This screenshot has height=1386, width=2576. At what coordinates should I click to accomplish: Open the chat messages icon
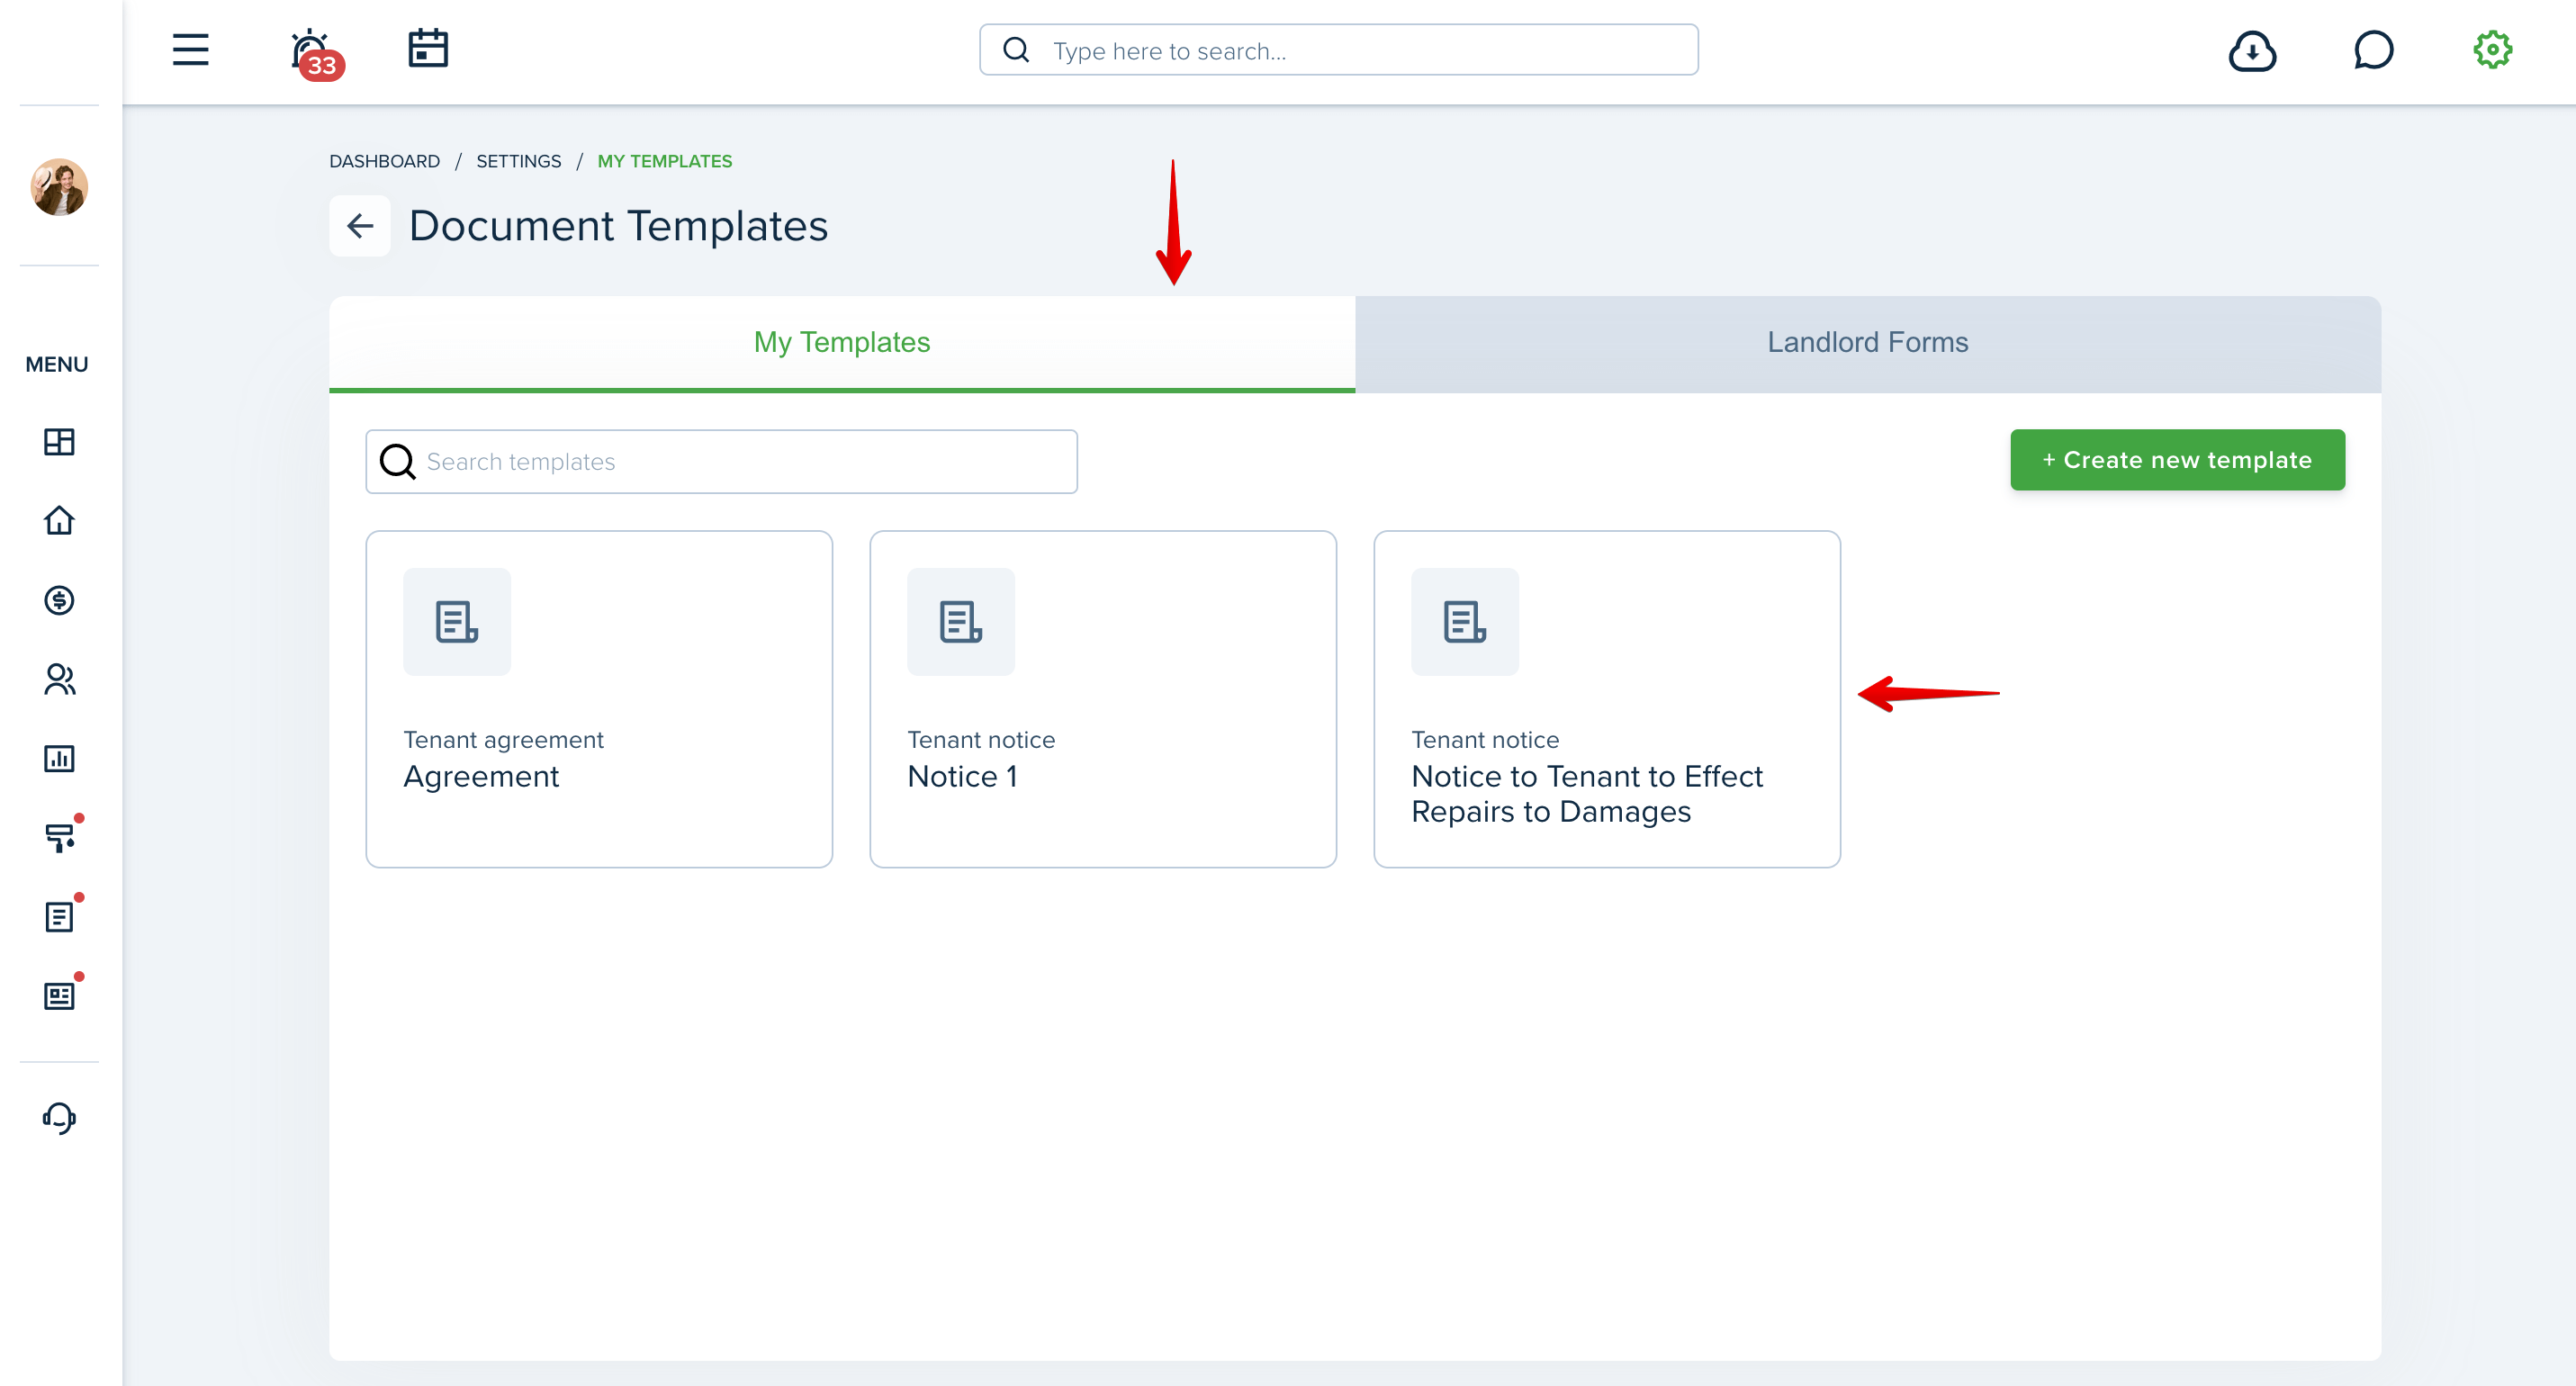pyautogui.click(x=2373, y=50)
